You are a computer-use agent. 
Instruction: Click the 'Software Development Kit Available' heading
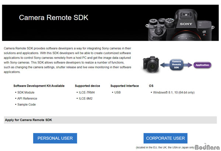click(x=39, y=86)
